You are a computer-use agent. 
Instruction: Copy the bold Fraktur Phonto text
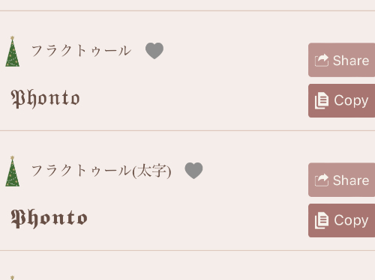pos(341,220)
